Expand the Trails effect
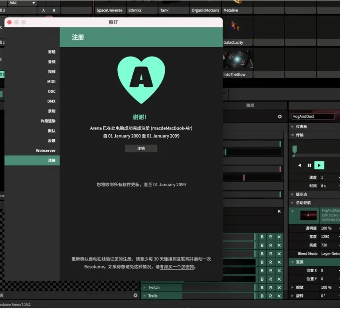The image size is (340, 309). pos(144,296)
